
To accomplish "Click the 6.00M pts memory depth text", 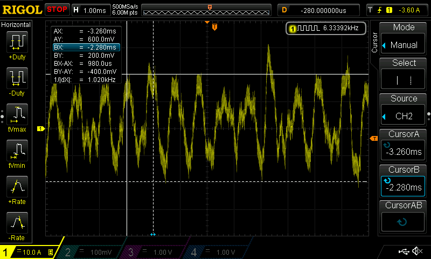I will [x=125, y=12].
